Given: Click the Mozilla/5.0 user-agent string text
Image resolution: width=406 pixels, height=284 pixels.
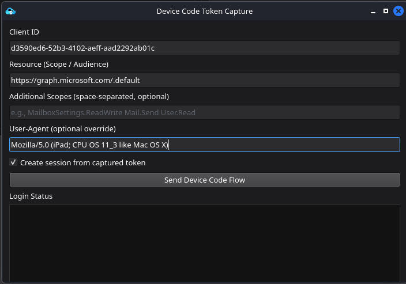Looking at the screenshot, I should point(89,145).
